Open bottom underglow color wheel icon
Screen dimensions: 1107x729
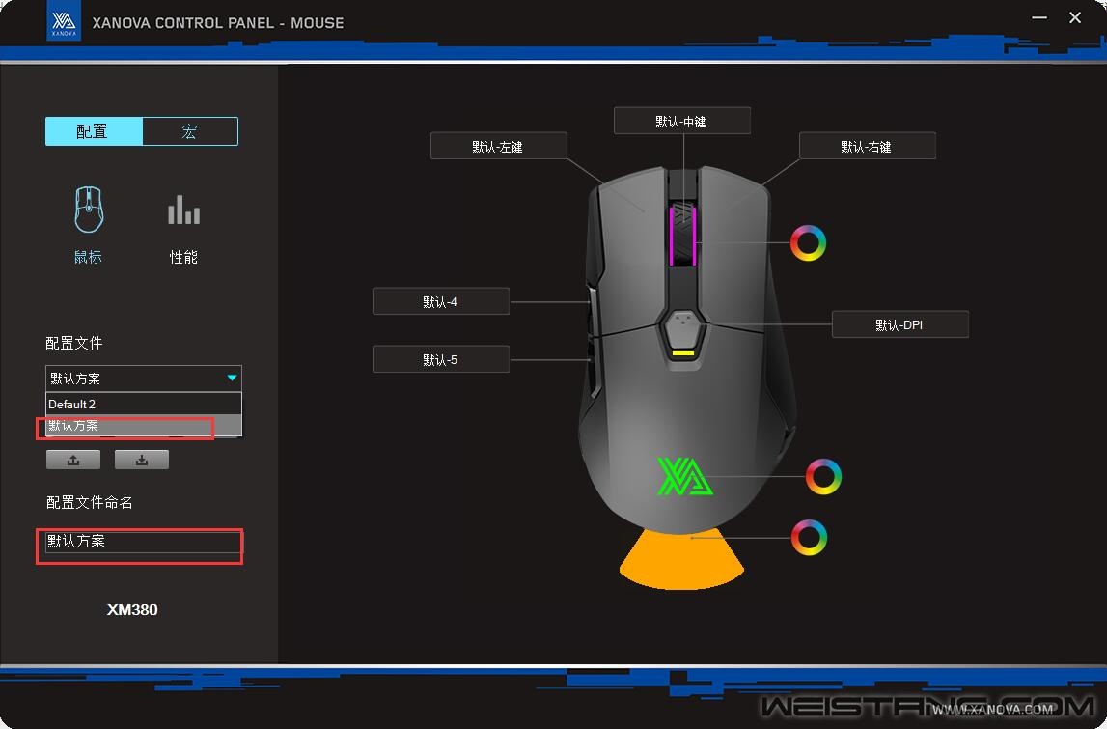[x=809, y=537]
